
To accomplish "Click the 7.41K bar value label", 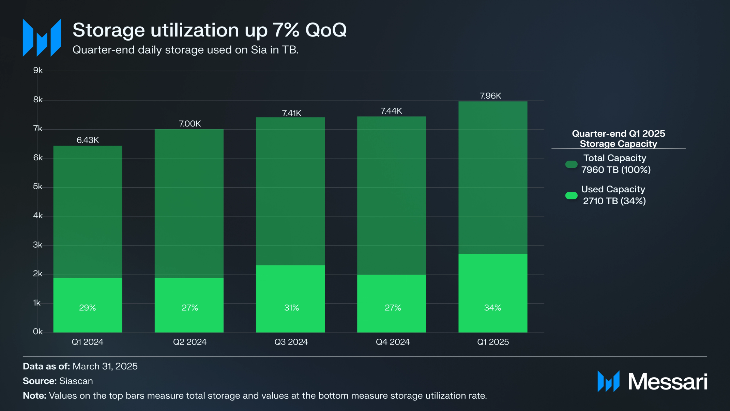I will click(291, 113).
